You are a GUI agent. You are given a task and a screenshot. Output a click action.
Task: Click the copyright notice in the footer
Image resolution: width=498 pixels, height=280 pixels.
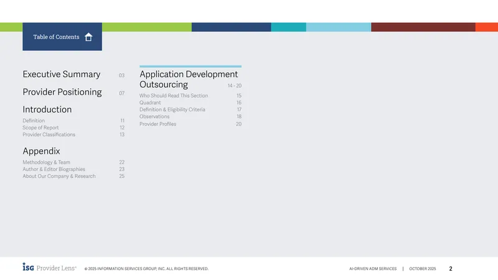click(x=146, y=269)
